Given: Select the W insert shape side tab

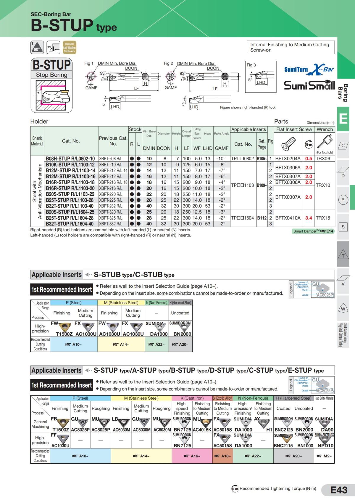Looking at the screenshot, I should tap(343, 309).
